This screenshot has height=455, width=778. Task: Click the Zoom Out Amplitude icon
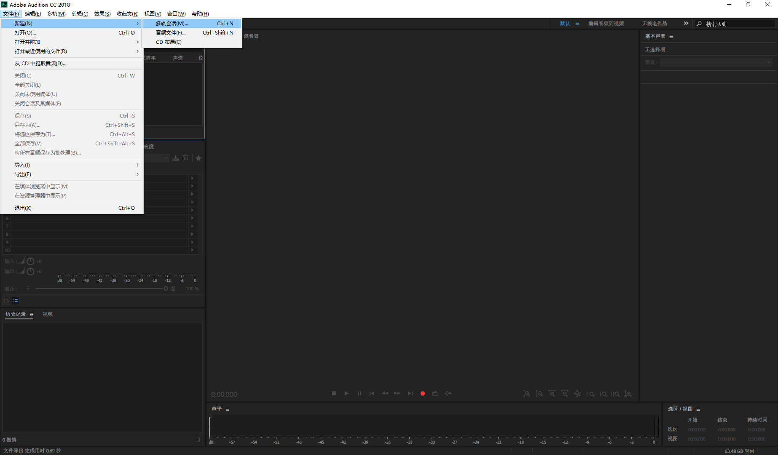point(539,394)
